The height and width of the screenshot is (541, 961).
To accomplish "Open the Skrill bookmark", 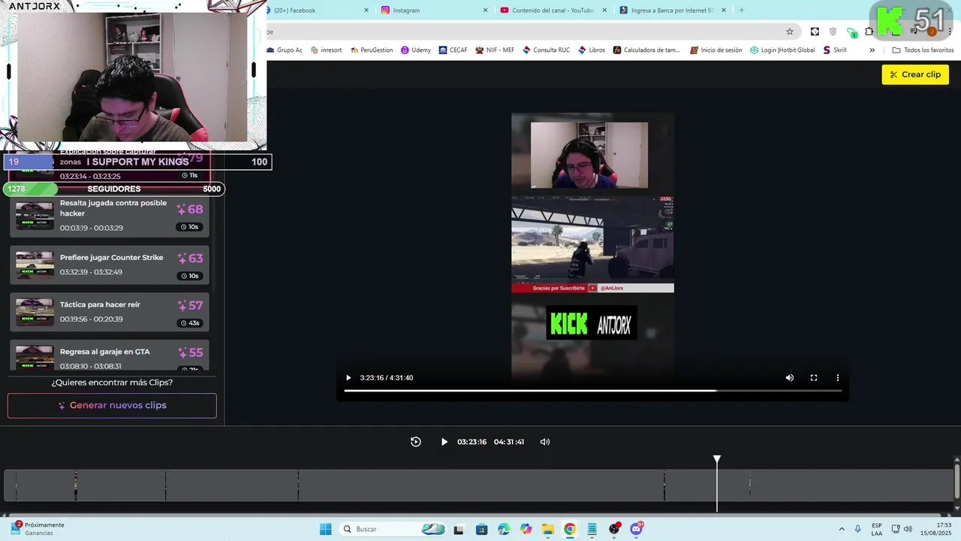I will [x=835, y=50].
